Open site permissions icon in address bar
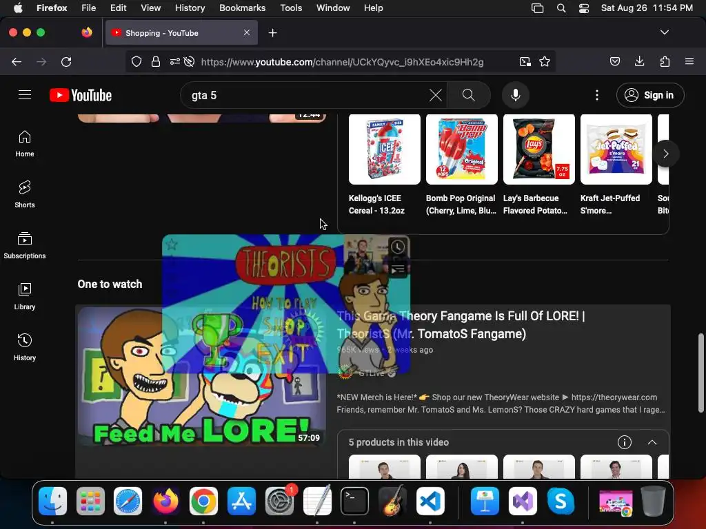Image resolution: width=706 pixels, height=529 pixels. [175, 61]
